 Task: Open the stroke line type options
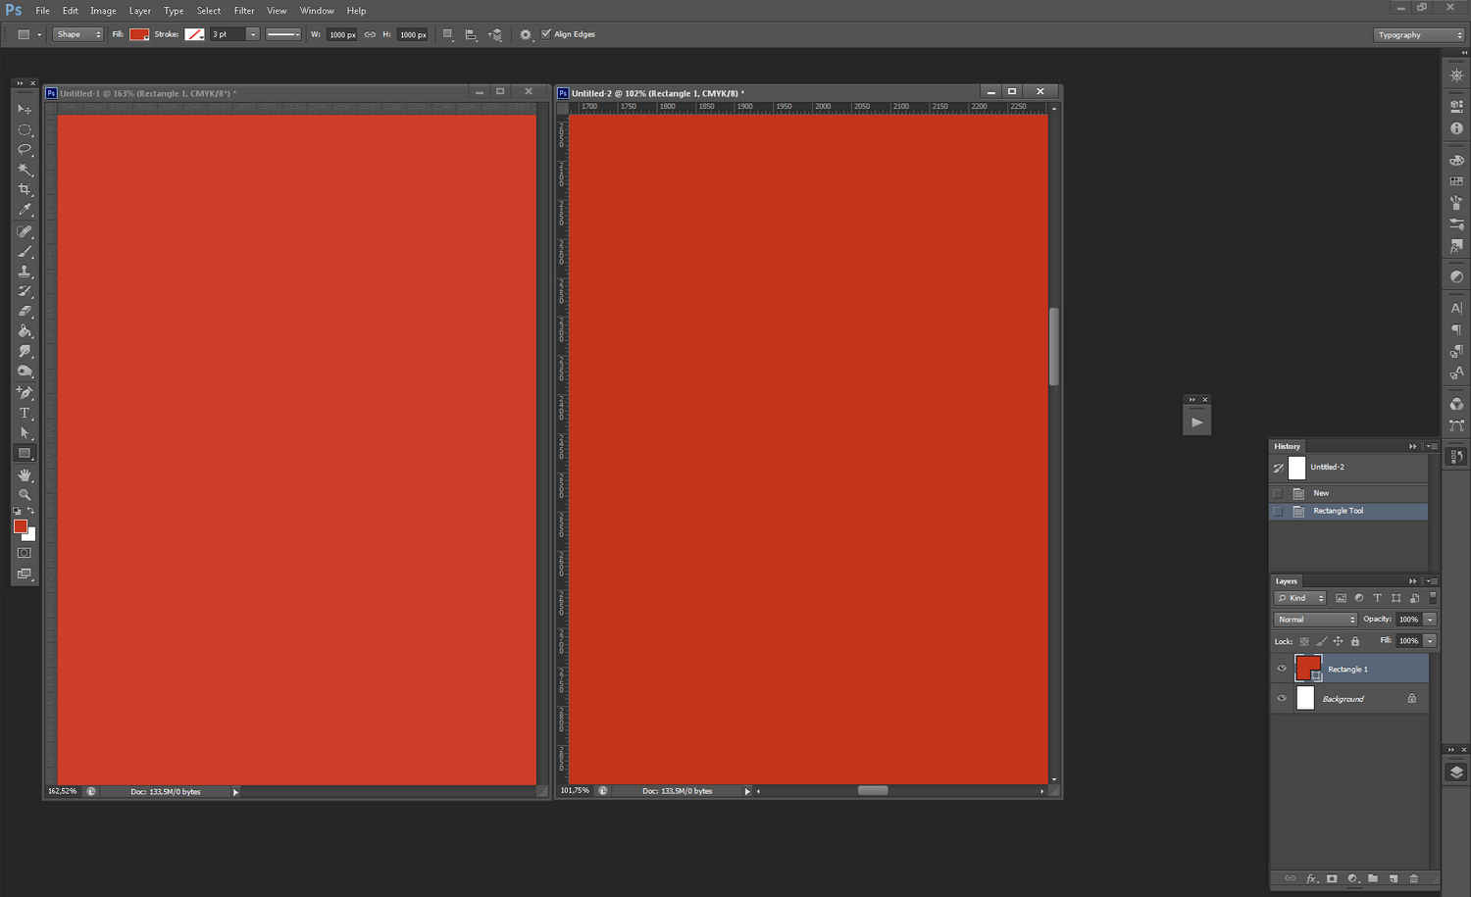283,34
